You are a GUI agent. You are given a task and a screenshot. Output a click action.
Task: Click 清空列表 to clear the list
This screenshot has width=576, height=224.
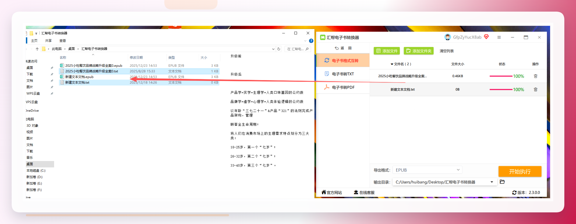(x=446, y=51)
